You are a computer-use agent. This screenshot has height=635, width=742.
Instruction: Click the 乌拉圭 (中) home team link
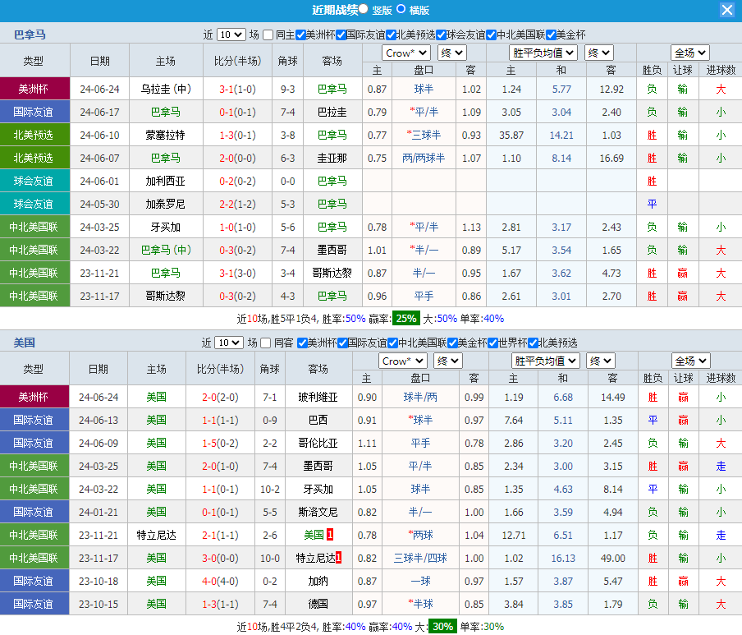tap(165, 89)
